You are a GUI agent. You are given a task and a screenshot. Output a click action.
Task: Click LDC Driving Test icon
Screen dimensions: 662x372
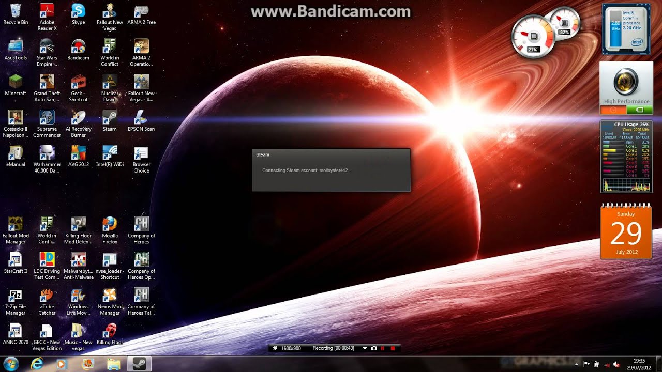47,266
